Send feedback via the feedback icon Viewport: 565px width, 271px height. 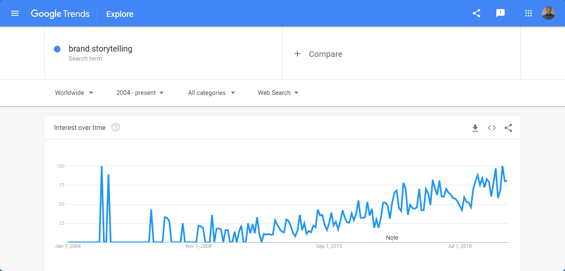coord(500,13)
